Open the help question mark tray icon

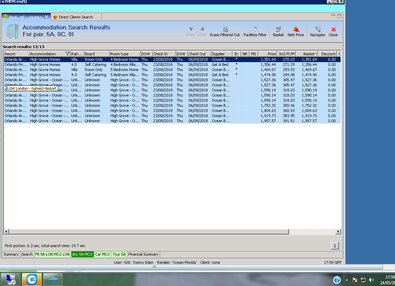click(337, 280)
